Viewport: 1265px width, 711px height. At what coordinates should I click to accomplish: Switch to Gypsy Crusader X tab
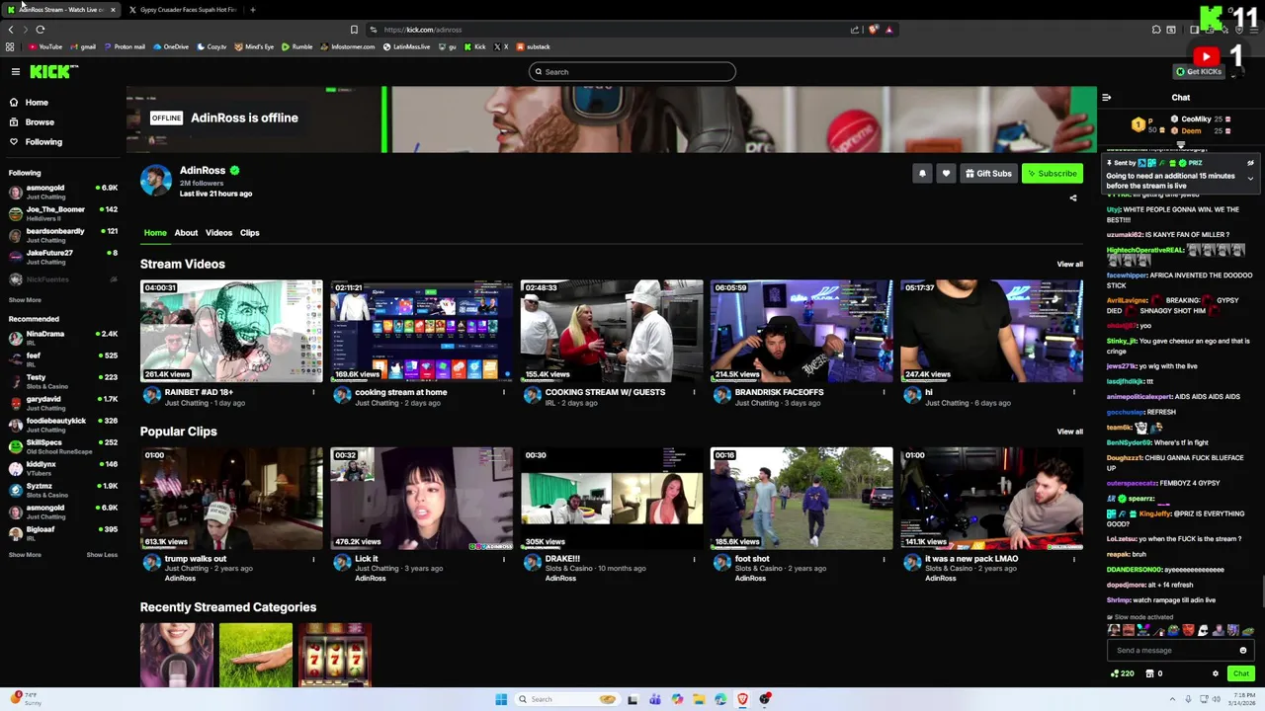pos(183,10)
